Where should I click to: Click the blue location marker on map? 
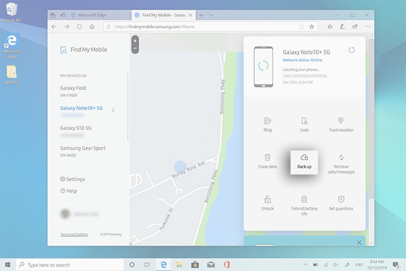(x=180, y=167)
